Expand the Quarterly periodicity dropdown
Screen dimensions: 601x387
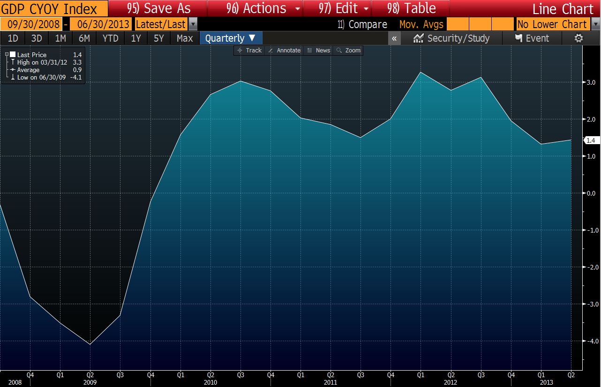pyautogui.click(x=231, y=38)
